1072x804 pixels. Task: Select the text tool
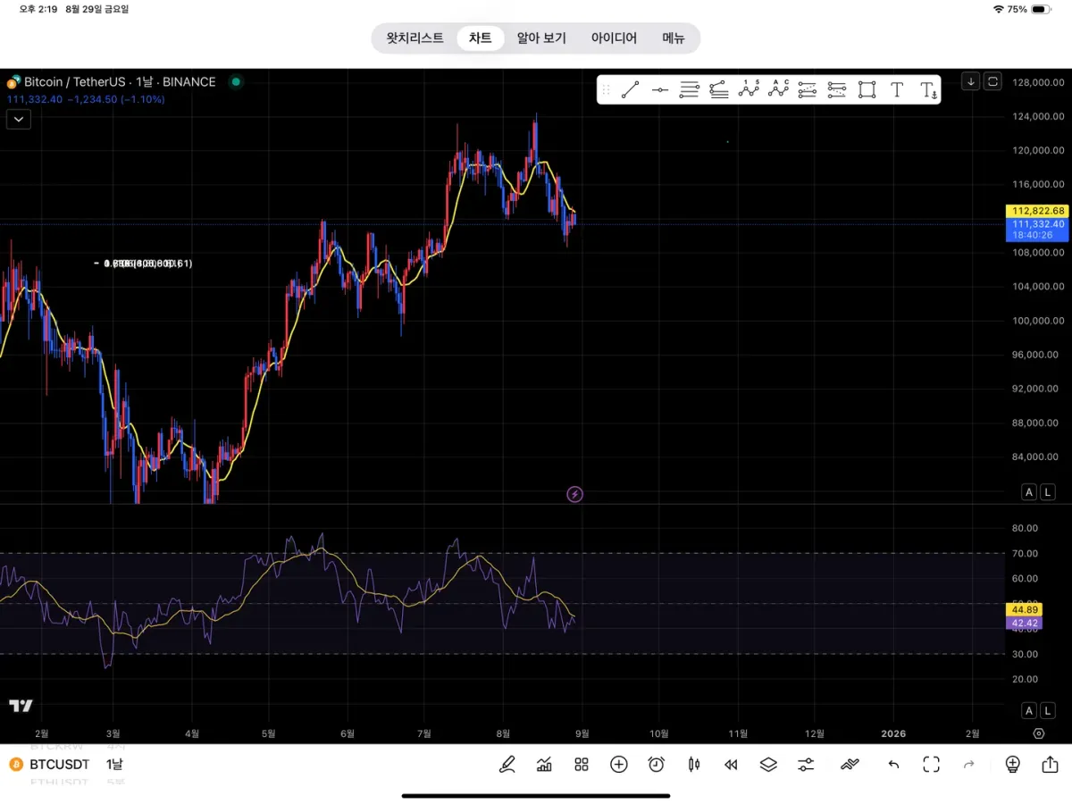[897, 89]
